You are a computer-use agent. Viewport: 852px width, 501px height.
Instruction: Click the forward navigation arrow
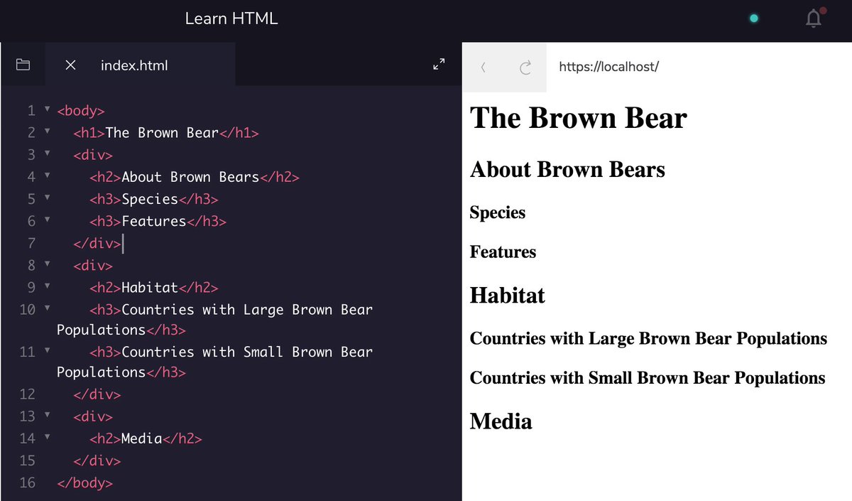[x=525, y=68]
